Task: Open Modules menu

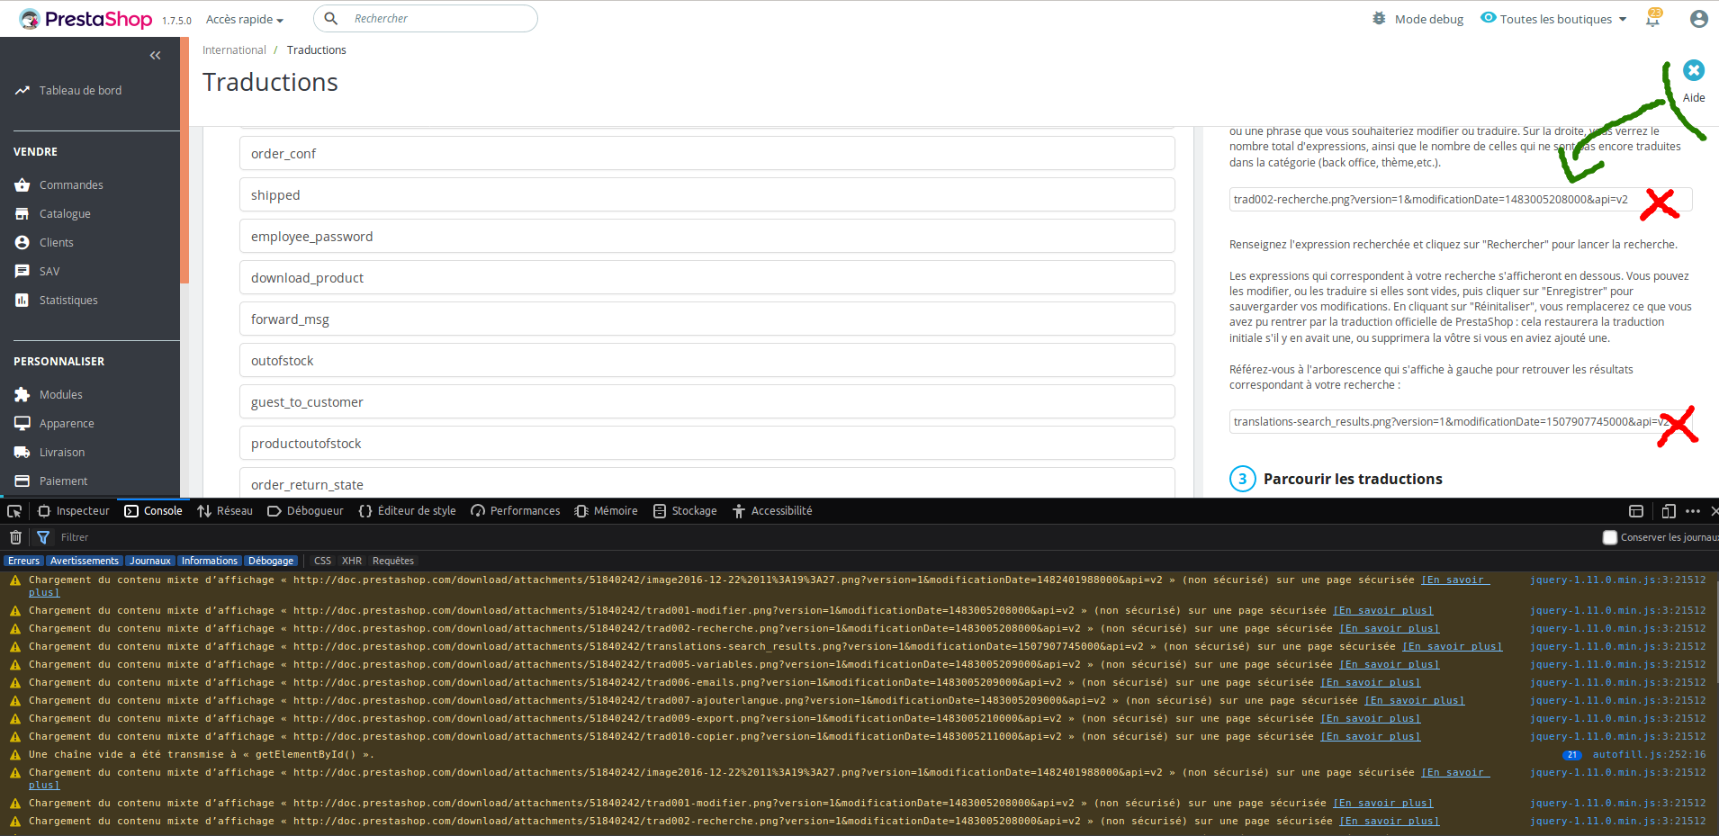Action: 61,395
